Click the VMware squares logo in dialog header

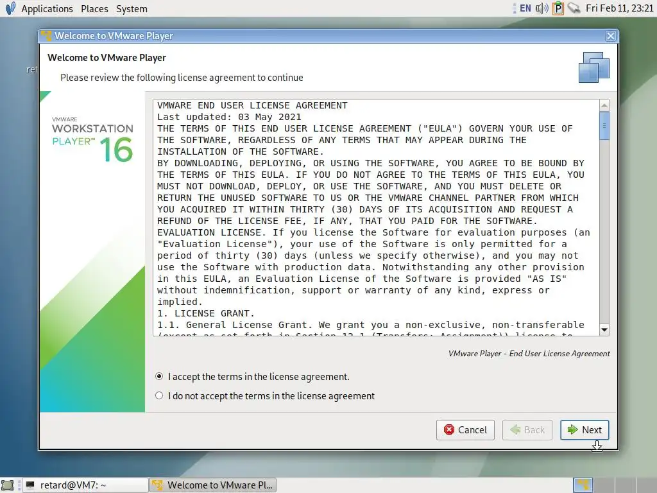[593, 67]
